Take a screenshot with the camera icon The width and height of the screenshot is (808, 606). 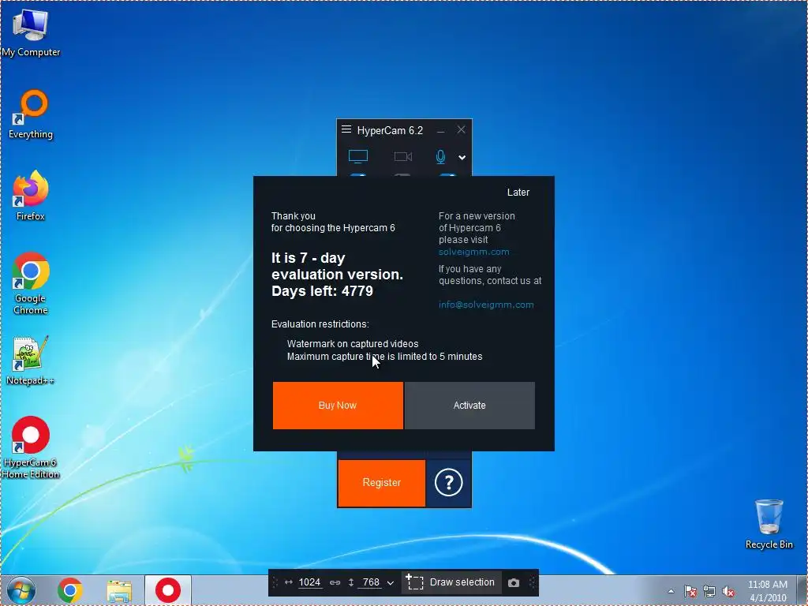tap(513, 583)
